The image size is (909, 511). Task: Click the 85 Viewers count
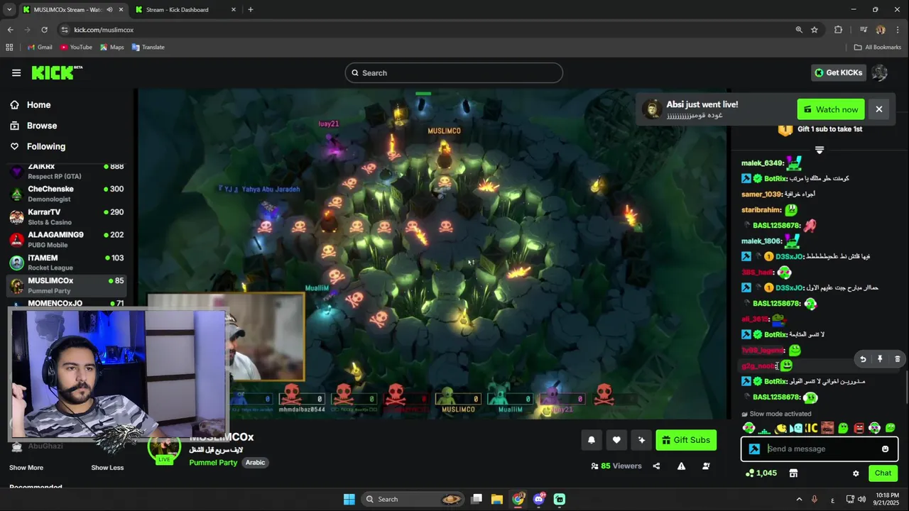(x=616, y=466)
